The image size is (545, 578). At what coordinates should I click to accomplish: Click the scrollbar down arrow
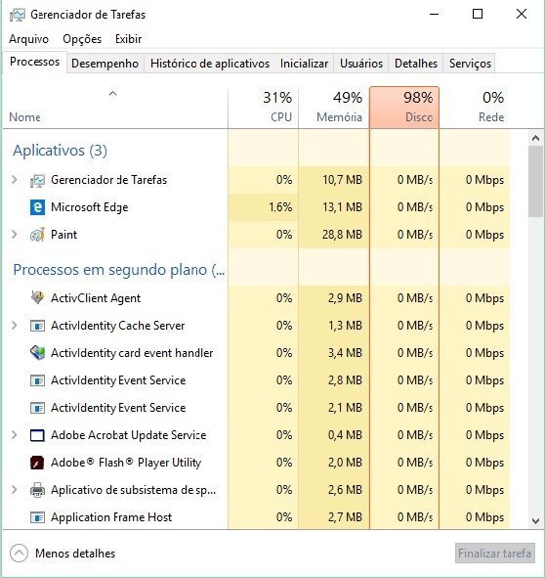tap(536, 521)
